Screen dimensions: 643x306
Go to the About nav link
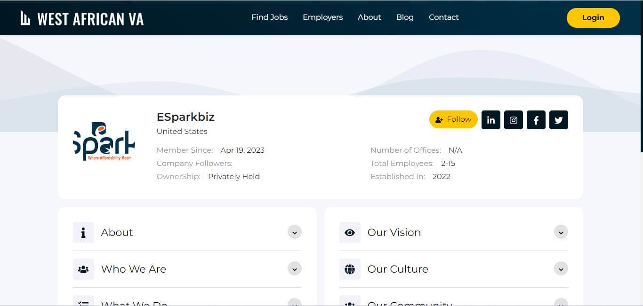[x=369, y=17]
